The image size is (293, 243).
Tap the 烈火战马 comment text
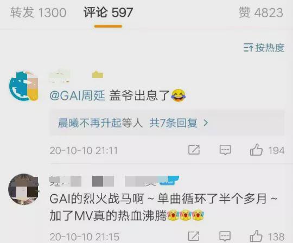click(x=164, y=207)
